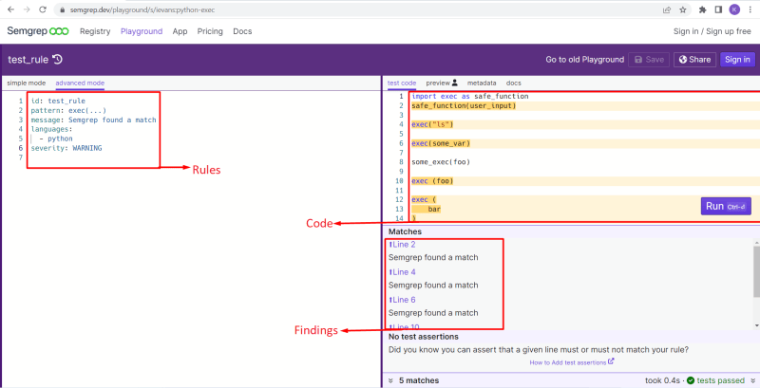Click the scroll-down arrow in Matches list

tap(756, 325)
